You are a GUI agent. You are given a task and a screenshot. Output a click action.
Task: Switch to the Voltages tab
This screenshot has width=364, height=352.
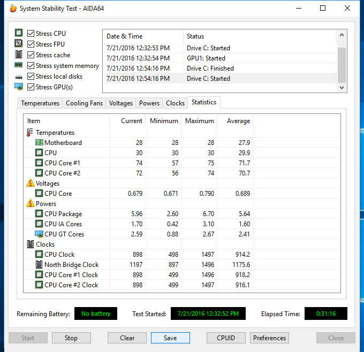[121, 103]
